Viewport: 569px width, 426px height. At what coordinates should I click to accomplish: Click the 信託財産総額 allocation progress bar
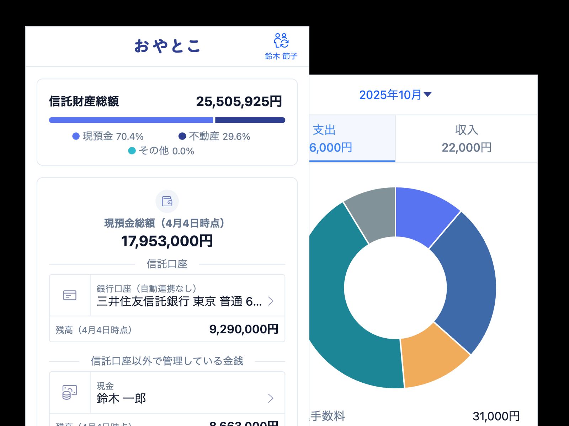point(167,120)
